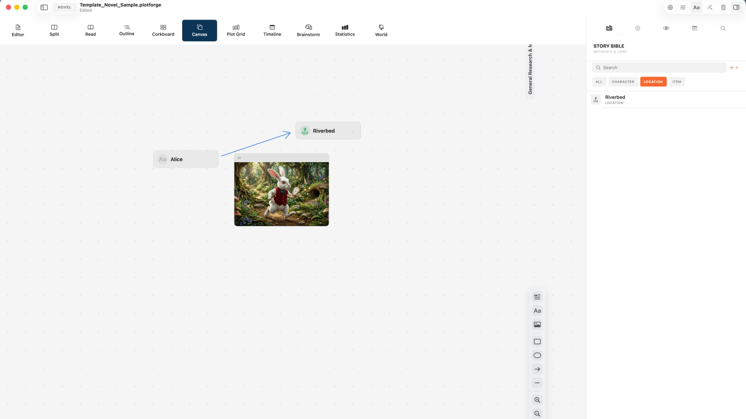
Task: Open the Editor view
Action: point(18,30)
